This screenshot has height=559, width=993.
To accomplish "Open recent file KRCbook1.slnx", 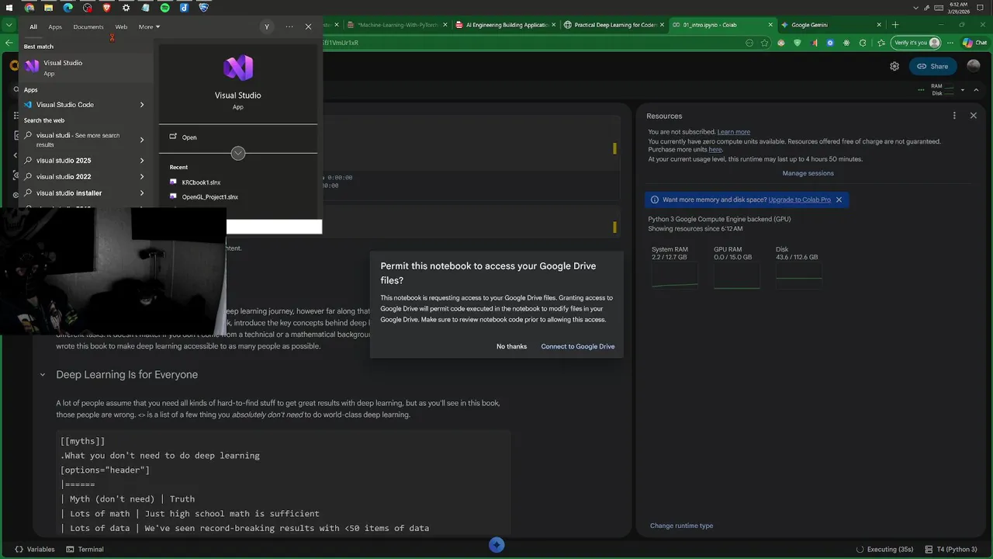I will coord(201,182).
